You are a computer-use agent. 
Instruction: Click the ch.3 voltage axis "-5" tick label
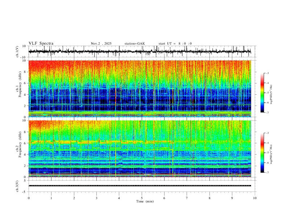[25, 192]
